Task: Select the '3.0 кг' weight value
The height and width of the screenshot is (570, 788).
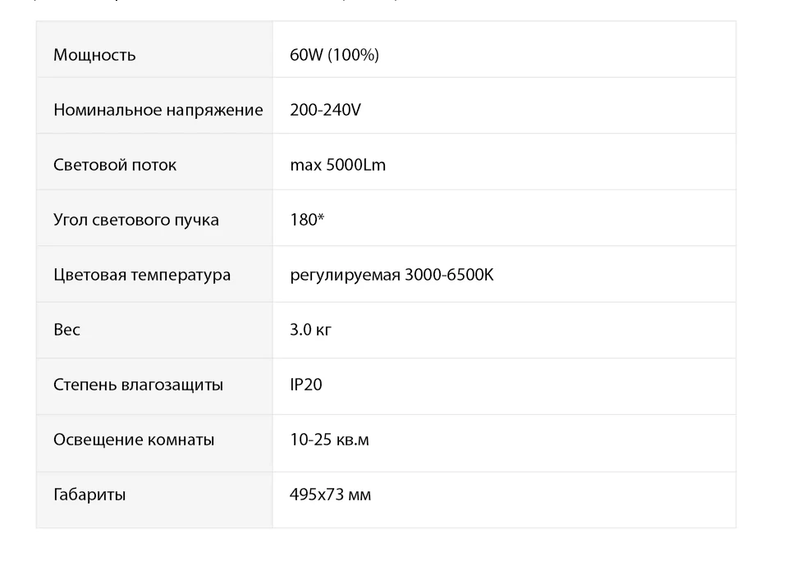Action: [x=310, y=330]
